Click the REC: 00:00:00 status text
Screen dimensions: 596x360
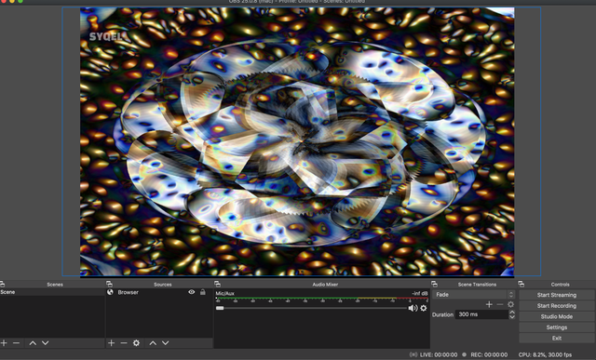tap(489, 354)
